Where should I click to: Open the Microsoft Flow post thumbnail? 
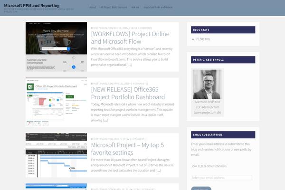(x=56, y=47)
